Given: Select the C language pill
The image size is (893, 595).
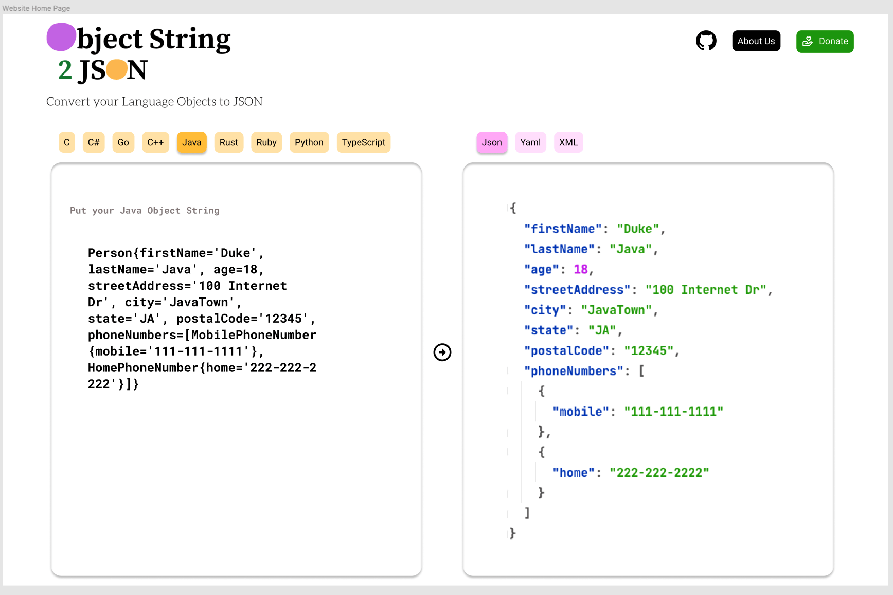Looking at the screenshot, I should 66,142.
